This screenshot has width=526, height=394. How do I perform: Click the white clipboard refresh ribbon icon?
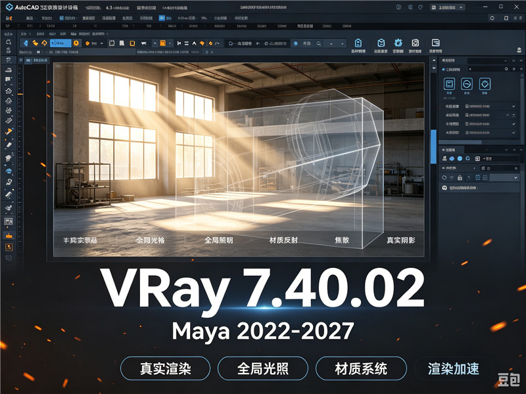coord(416,43)
